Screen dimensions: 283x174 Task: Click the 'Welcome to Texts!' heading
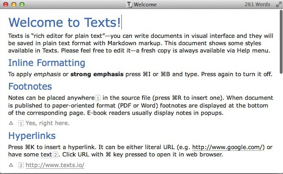point(65,22)
